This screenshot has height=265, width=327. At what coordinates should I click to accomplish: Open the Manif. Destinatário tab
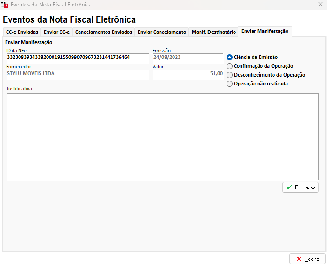tap(214, 32)
